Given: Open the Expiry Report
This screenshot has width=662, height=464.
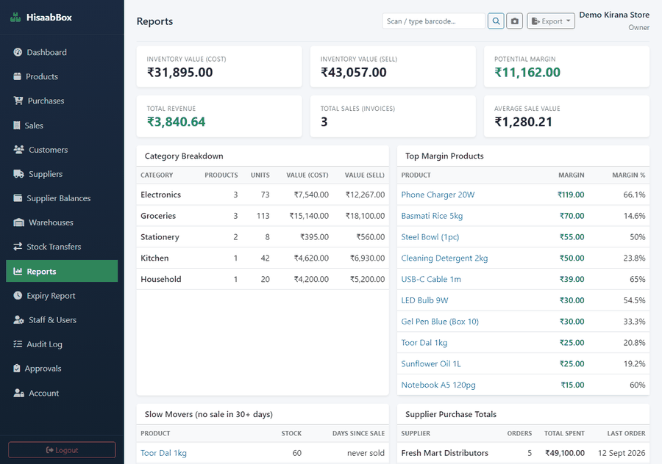Looking at the screenshot, I should [62, 295].
